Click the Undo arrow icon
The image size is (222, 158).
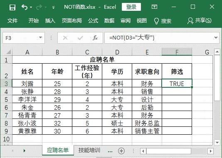click(x=25, y=7)
